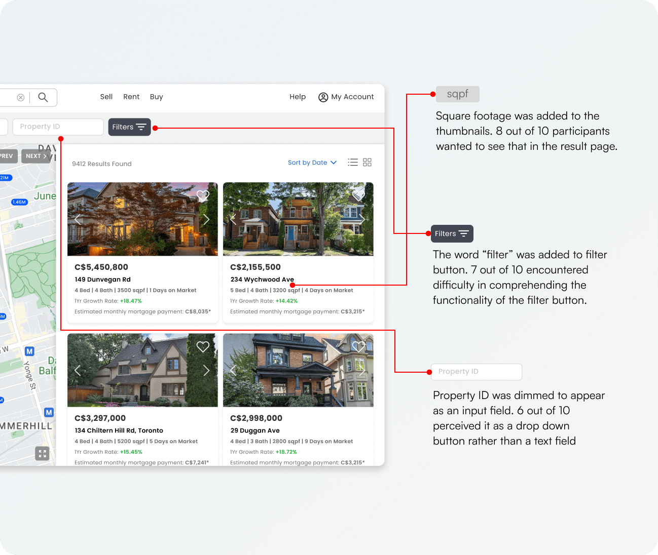Click the 149 Dunvegan Rd address
The height and width of the screenshot is (555, 658).
(x=103, y=280)
